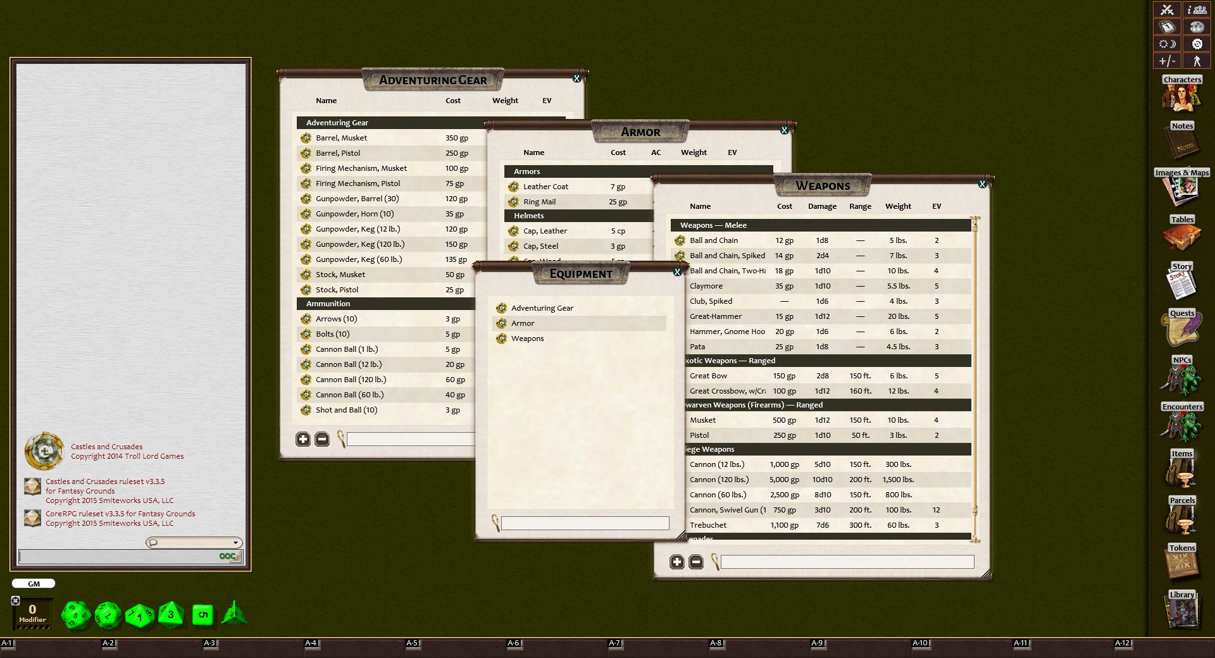
Task: Click the GM identity button
Action: [33, 583]
